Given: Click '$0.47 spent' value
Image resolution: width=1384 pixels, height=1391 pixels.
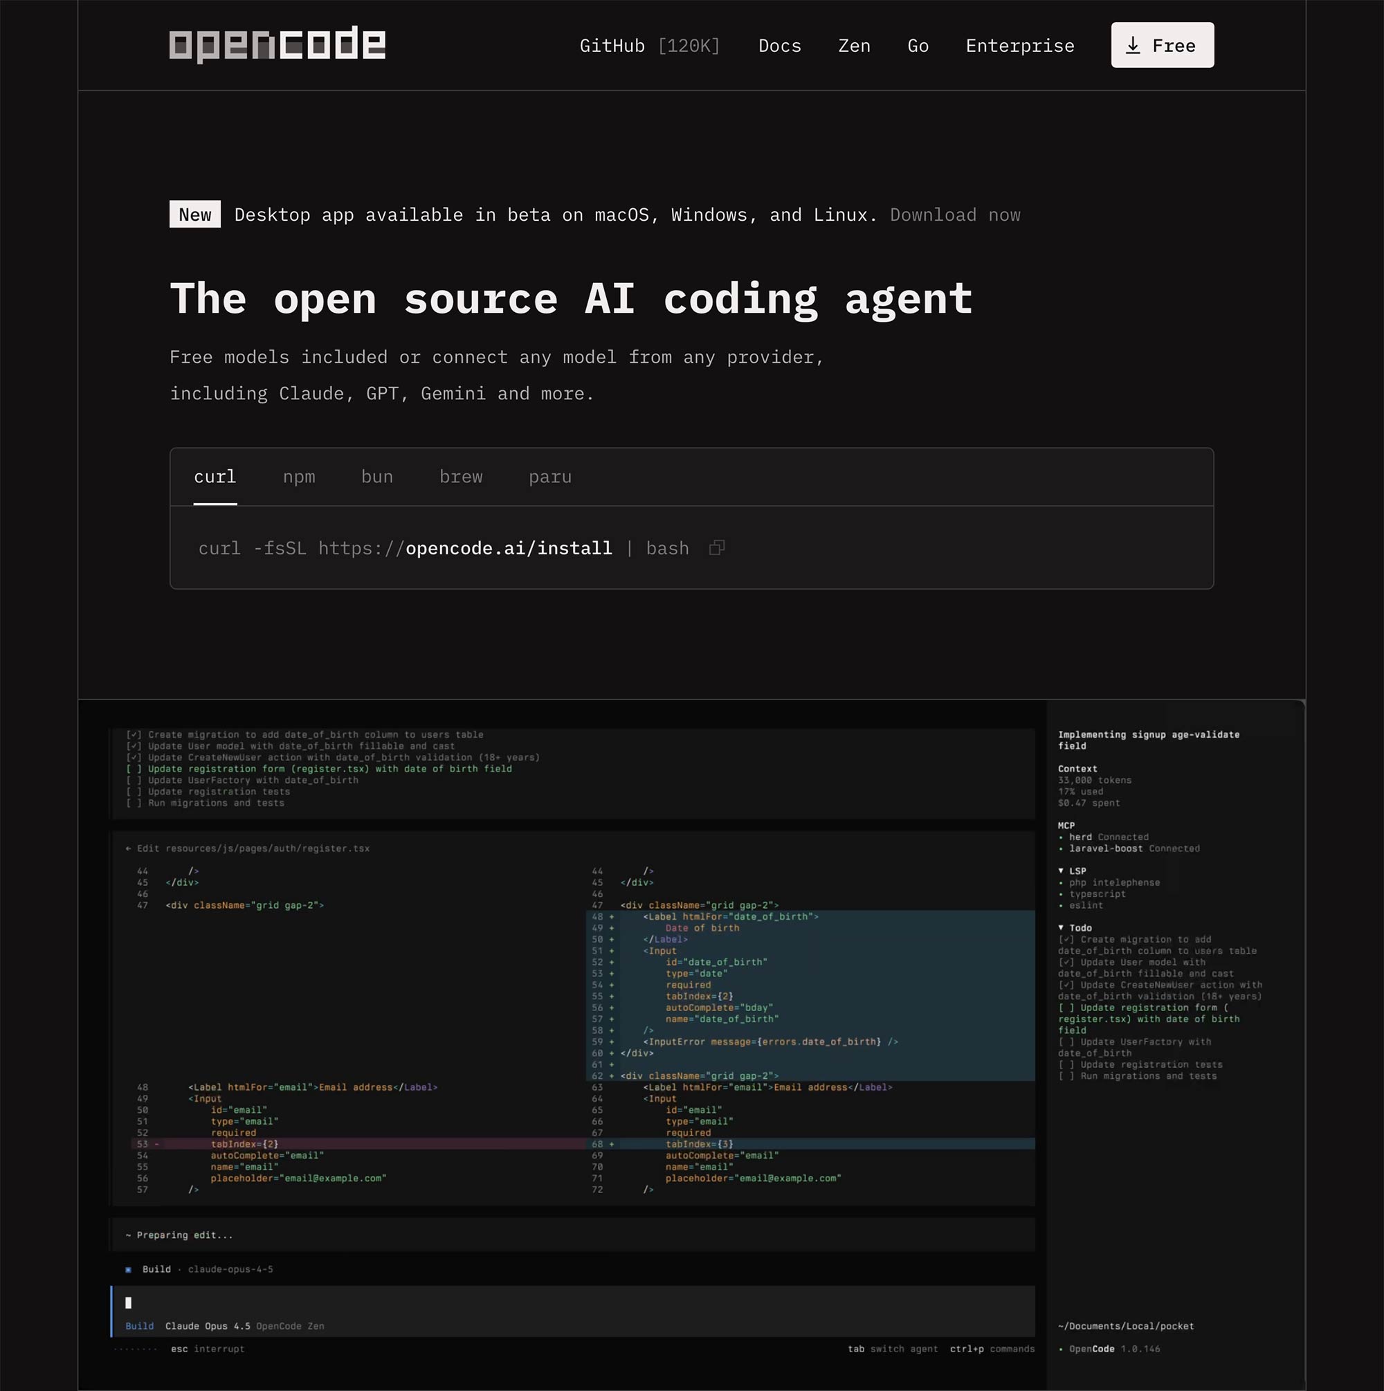Looking at the screenshot, I should pyautogui.click(x=1089, y=803).
